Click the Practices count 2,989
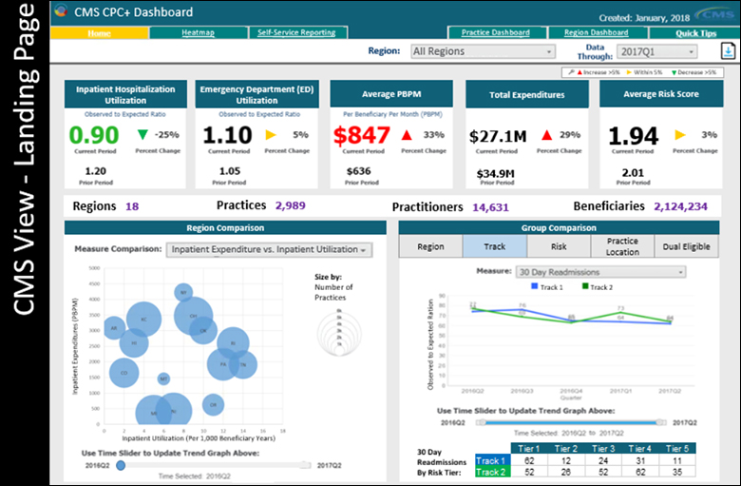Viewport: 741px width, 486px height. [290, 205]
